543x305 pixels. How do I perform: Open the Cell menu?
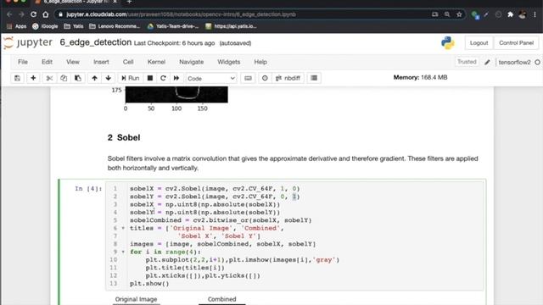tap(128, 62)
